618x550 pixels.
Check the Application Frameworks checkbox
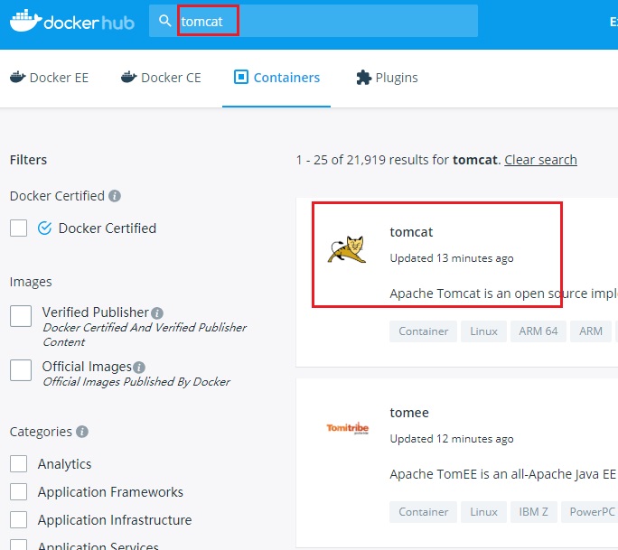(19, 491)
